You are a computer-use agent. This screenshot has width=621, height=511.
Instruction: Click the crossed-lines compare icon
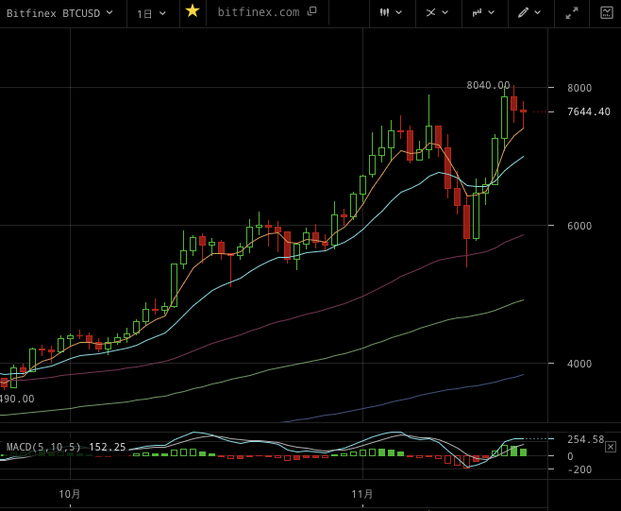click(430, 12)
